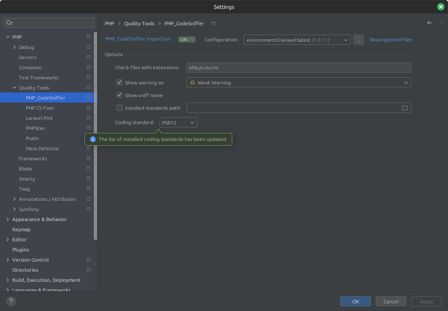Open the Configuration interpreter dropdown

pos(297,40)
